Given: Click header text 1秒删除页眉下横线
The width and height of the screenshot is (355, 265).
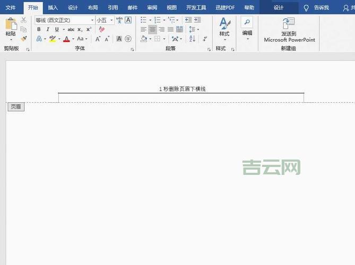Looking at the screenshot, I should 182,89.
